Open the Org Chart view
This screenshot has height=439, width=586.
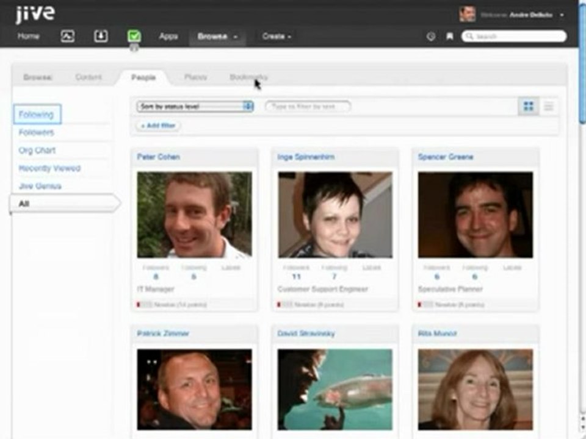click(37, 150)
